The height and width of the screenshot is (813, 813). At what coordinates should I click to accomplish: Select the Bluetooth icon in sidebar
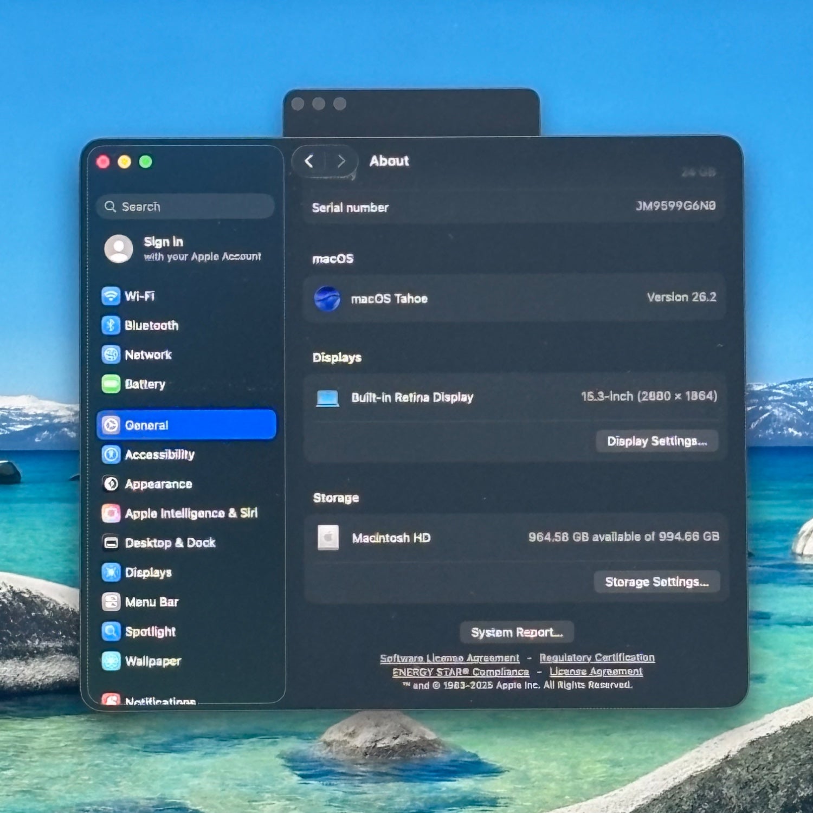pyautogui.click(x=111, y=325)
